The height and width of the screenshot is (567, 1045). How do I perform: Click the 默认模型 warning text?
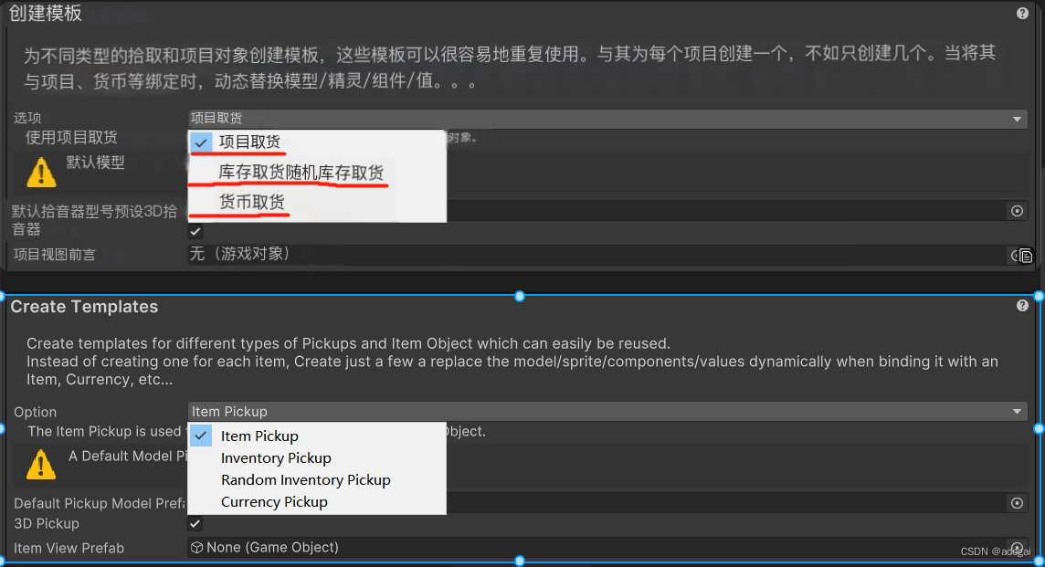95,162
